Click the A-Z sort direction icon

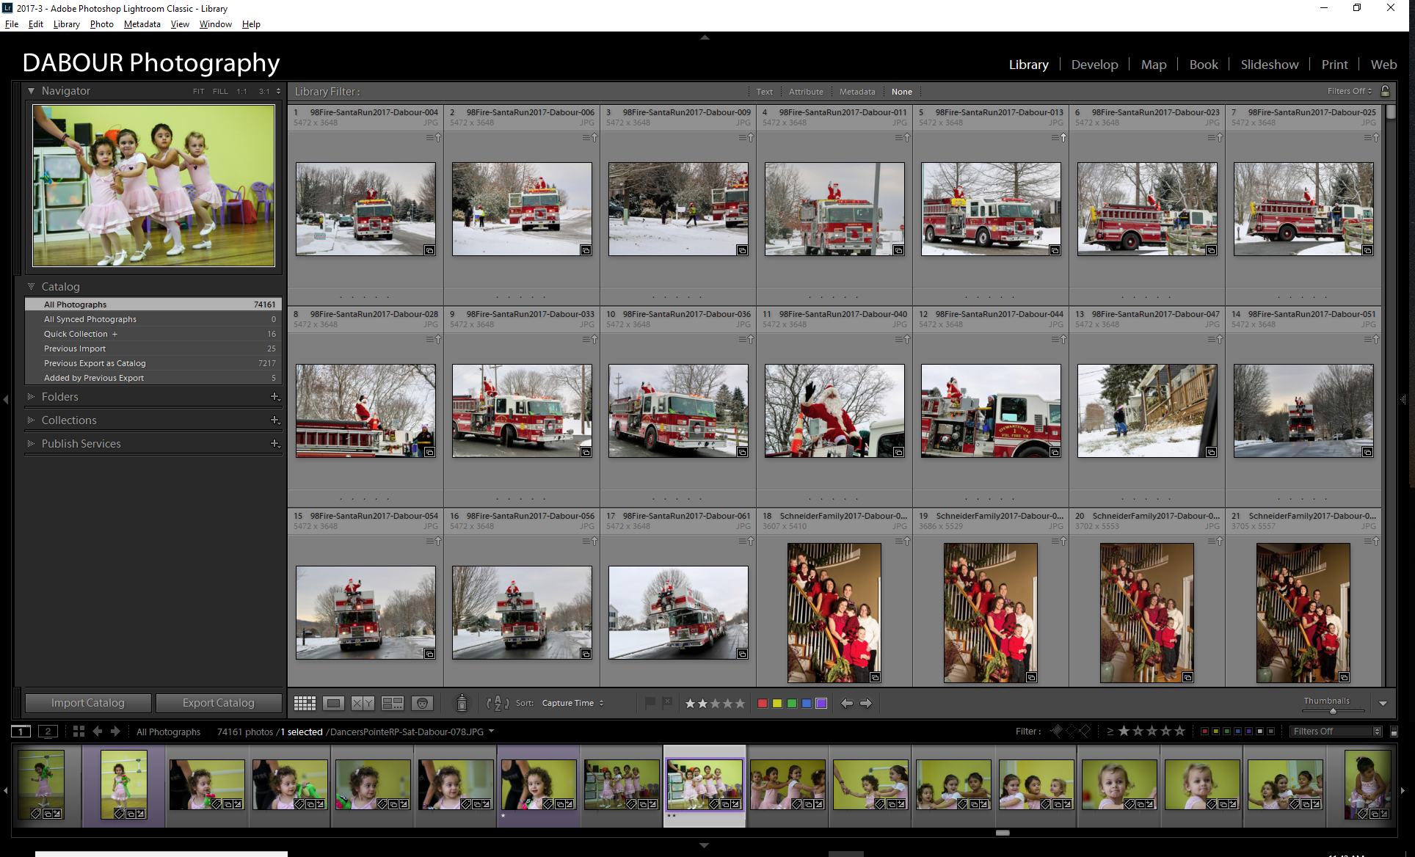(x=498, y=703)
